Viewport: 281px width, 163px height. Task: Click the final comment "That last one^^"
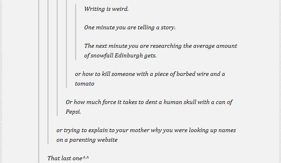tap(68, 158)
